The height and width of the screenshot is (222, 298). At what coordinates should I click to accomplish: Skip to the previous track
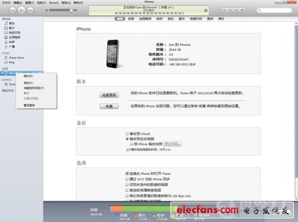[x=13, y=10]
